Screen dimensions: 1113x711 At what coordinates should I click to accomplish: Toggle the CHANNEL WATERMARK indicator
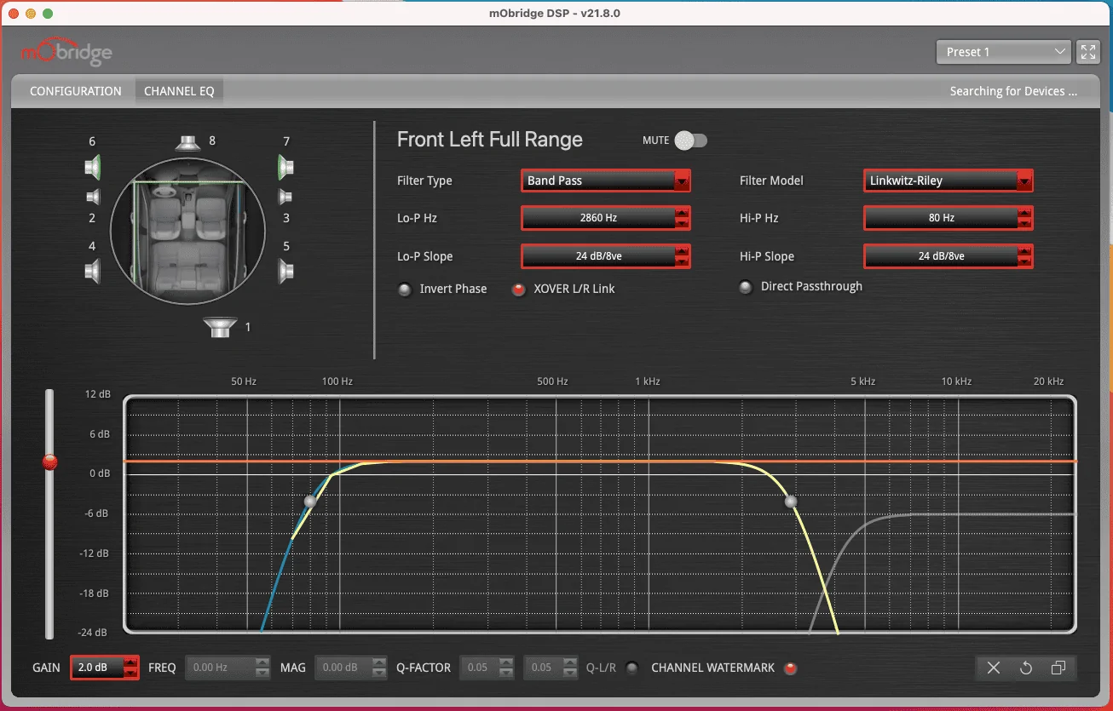pos(790,668)
